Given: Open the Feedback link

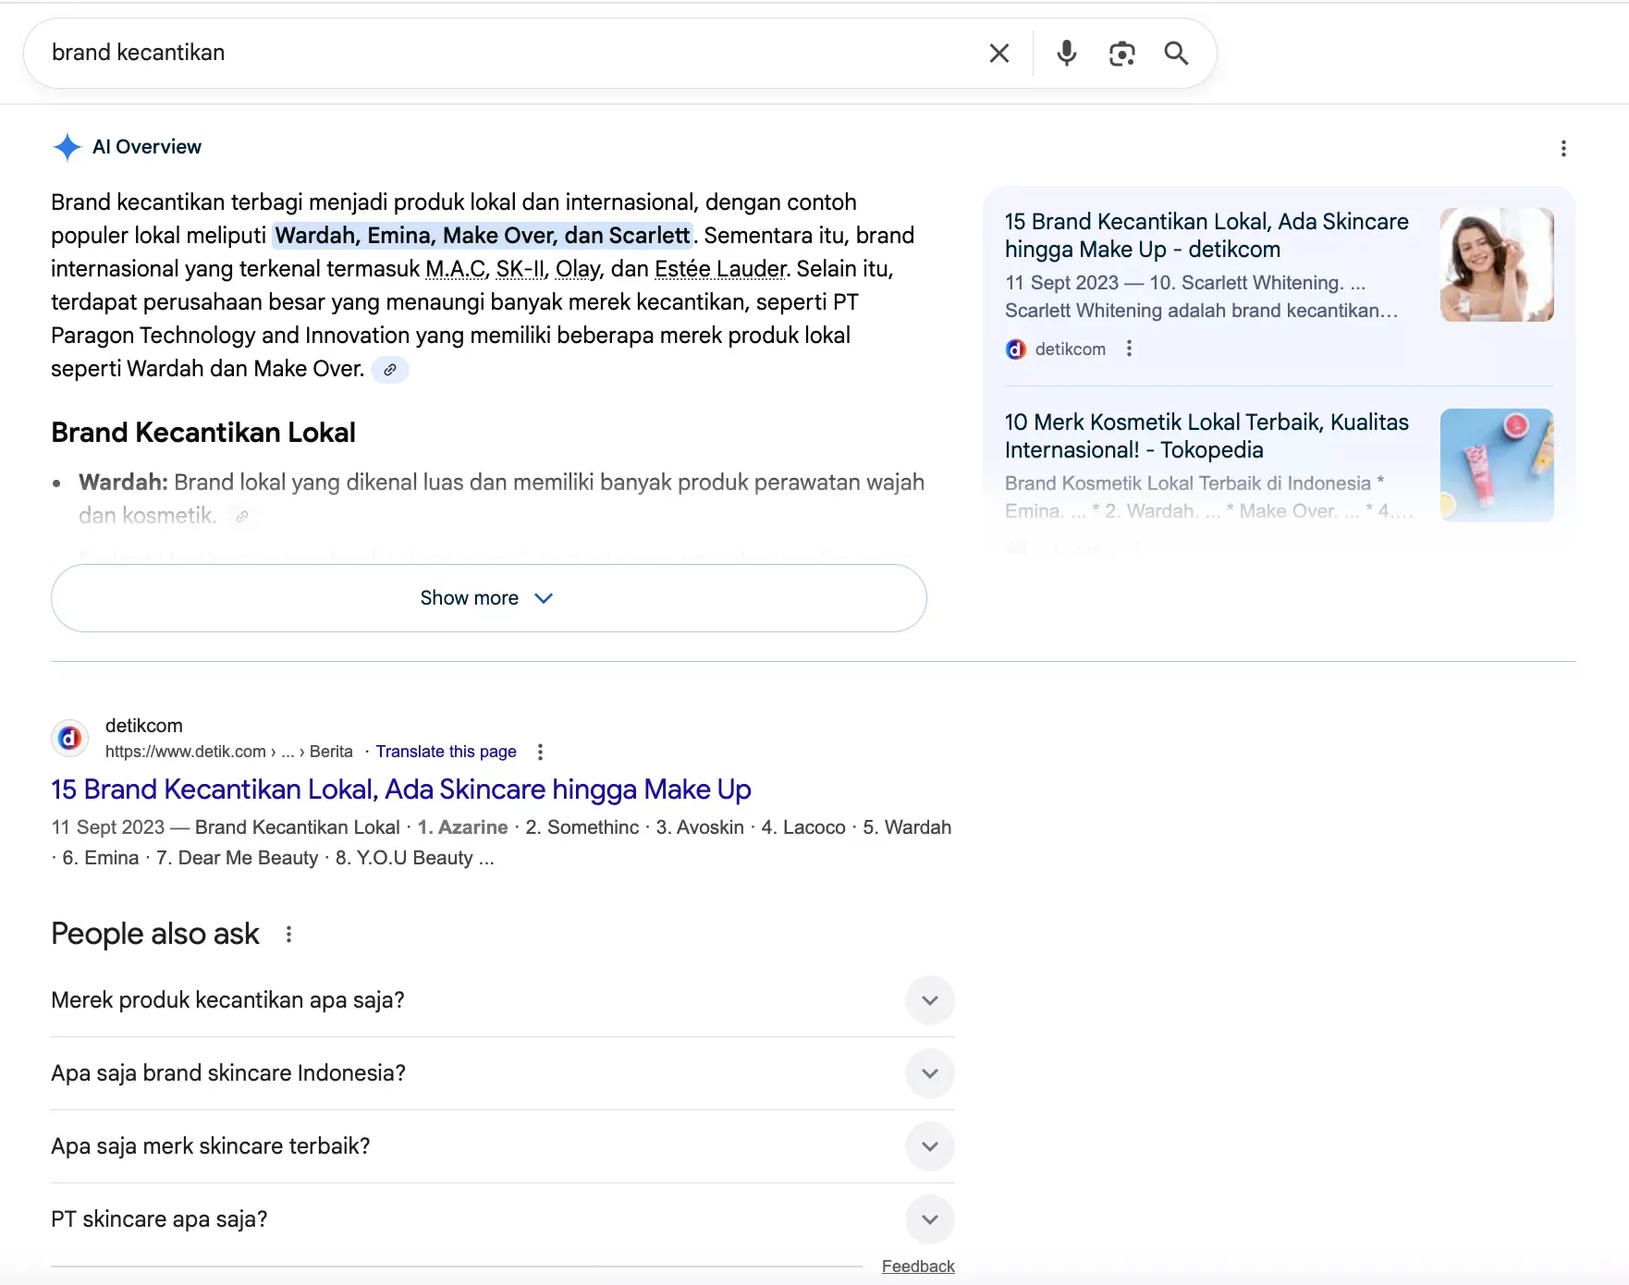Looking at the screenshot, I should (x=917, y=1267).
